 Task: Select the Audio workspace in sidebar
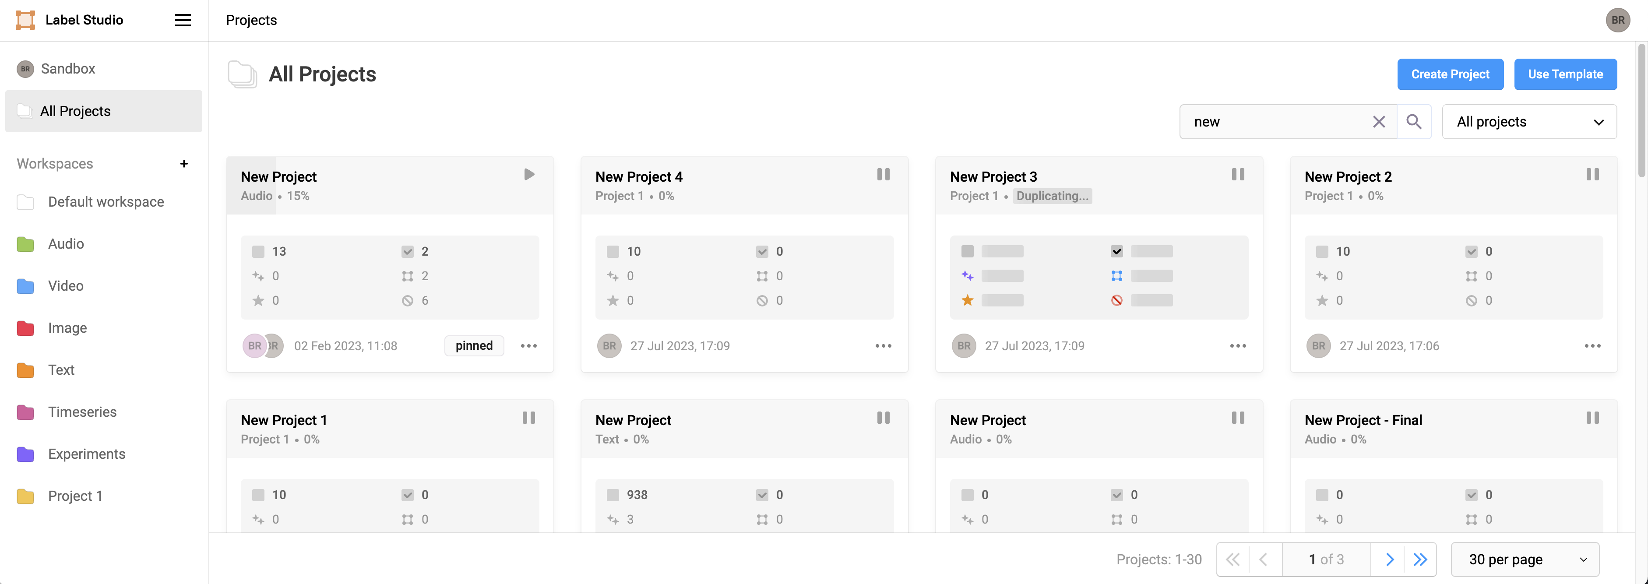(x=66, y=244)
